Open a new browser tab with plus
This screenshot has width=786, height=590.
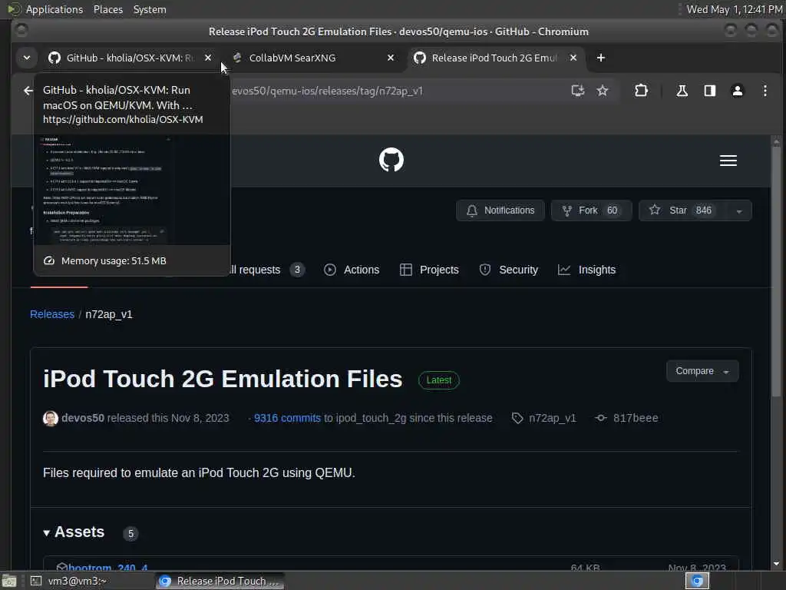pyautogui.click(x=600, y=58)
